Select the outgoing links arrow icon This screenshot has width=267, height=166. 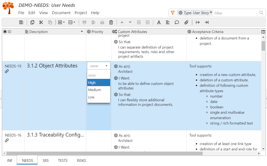197,22
